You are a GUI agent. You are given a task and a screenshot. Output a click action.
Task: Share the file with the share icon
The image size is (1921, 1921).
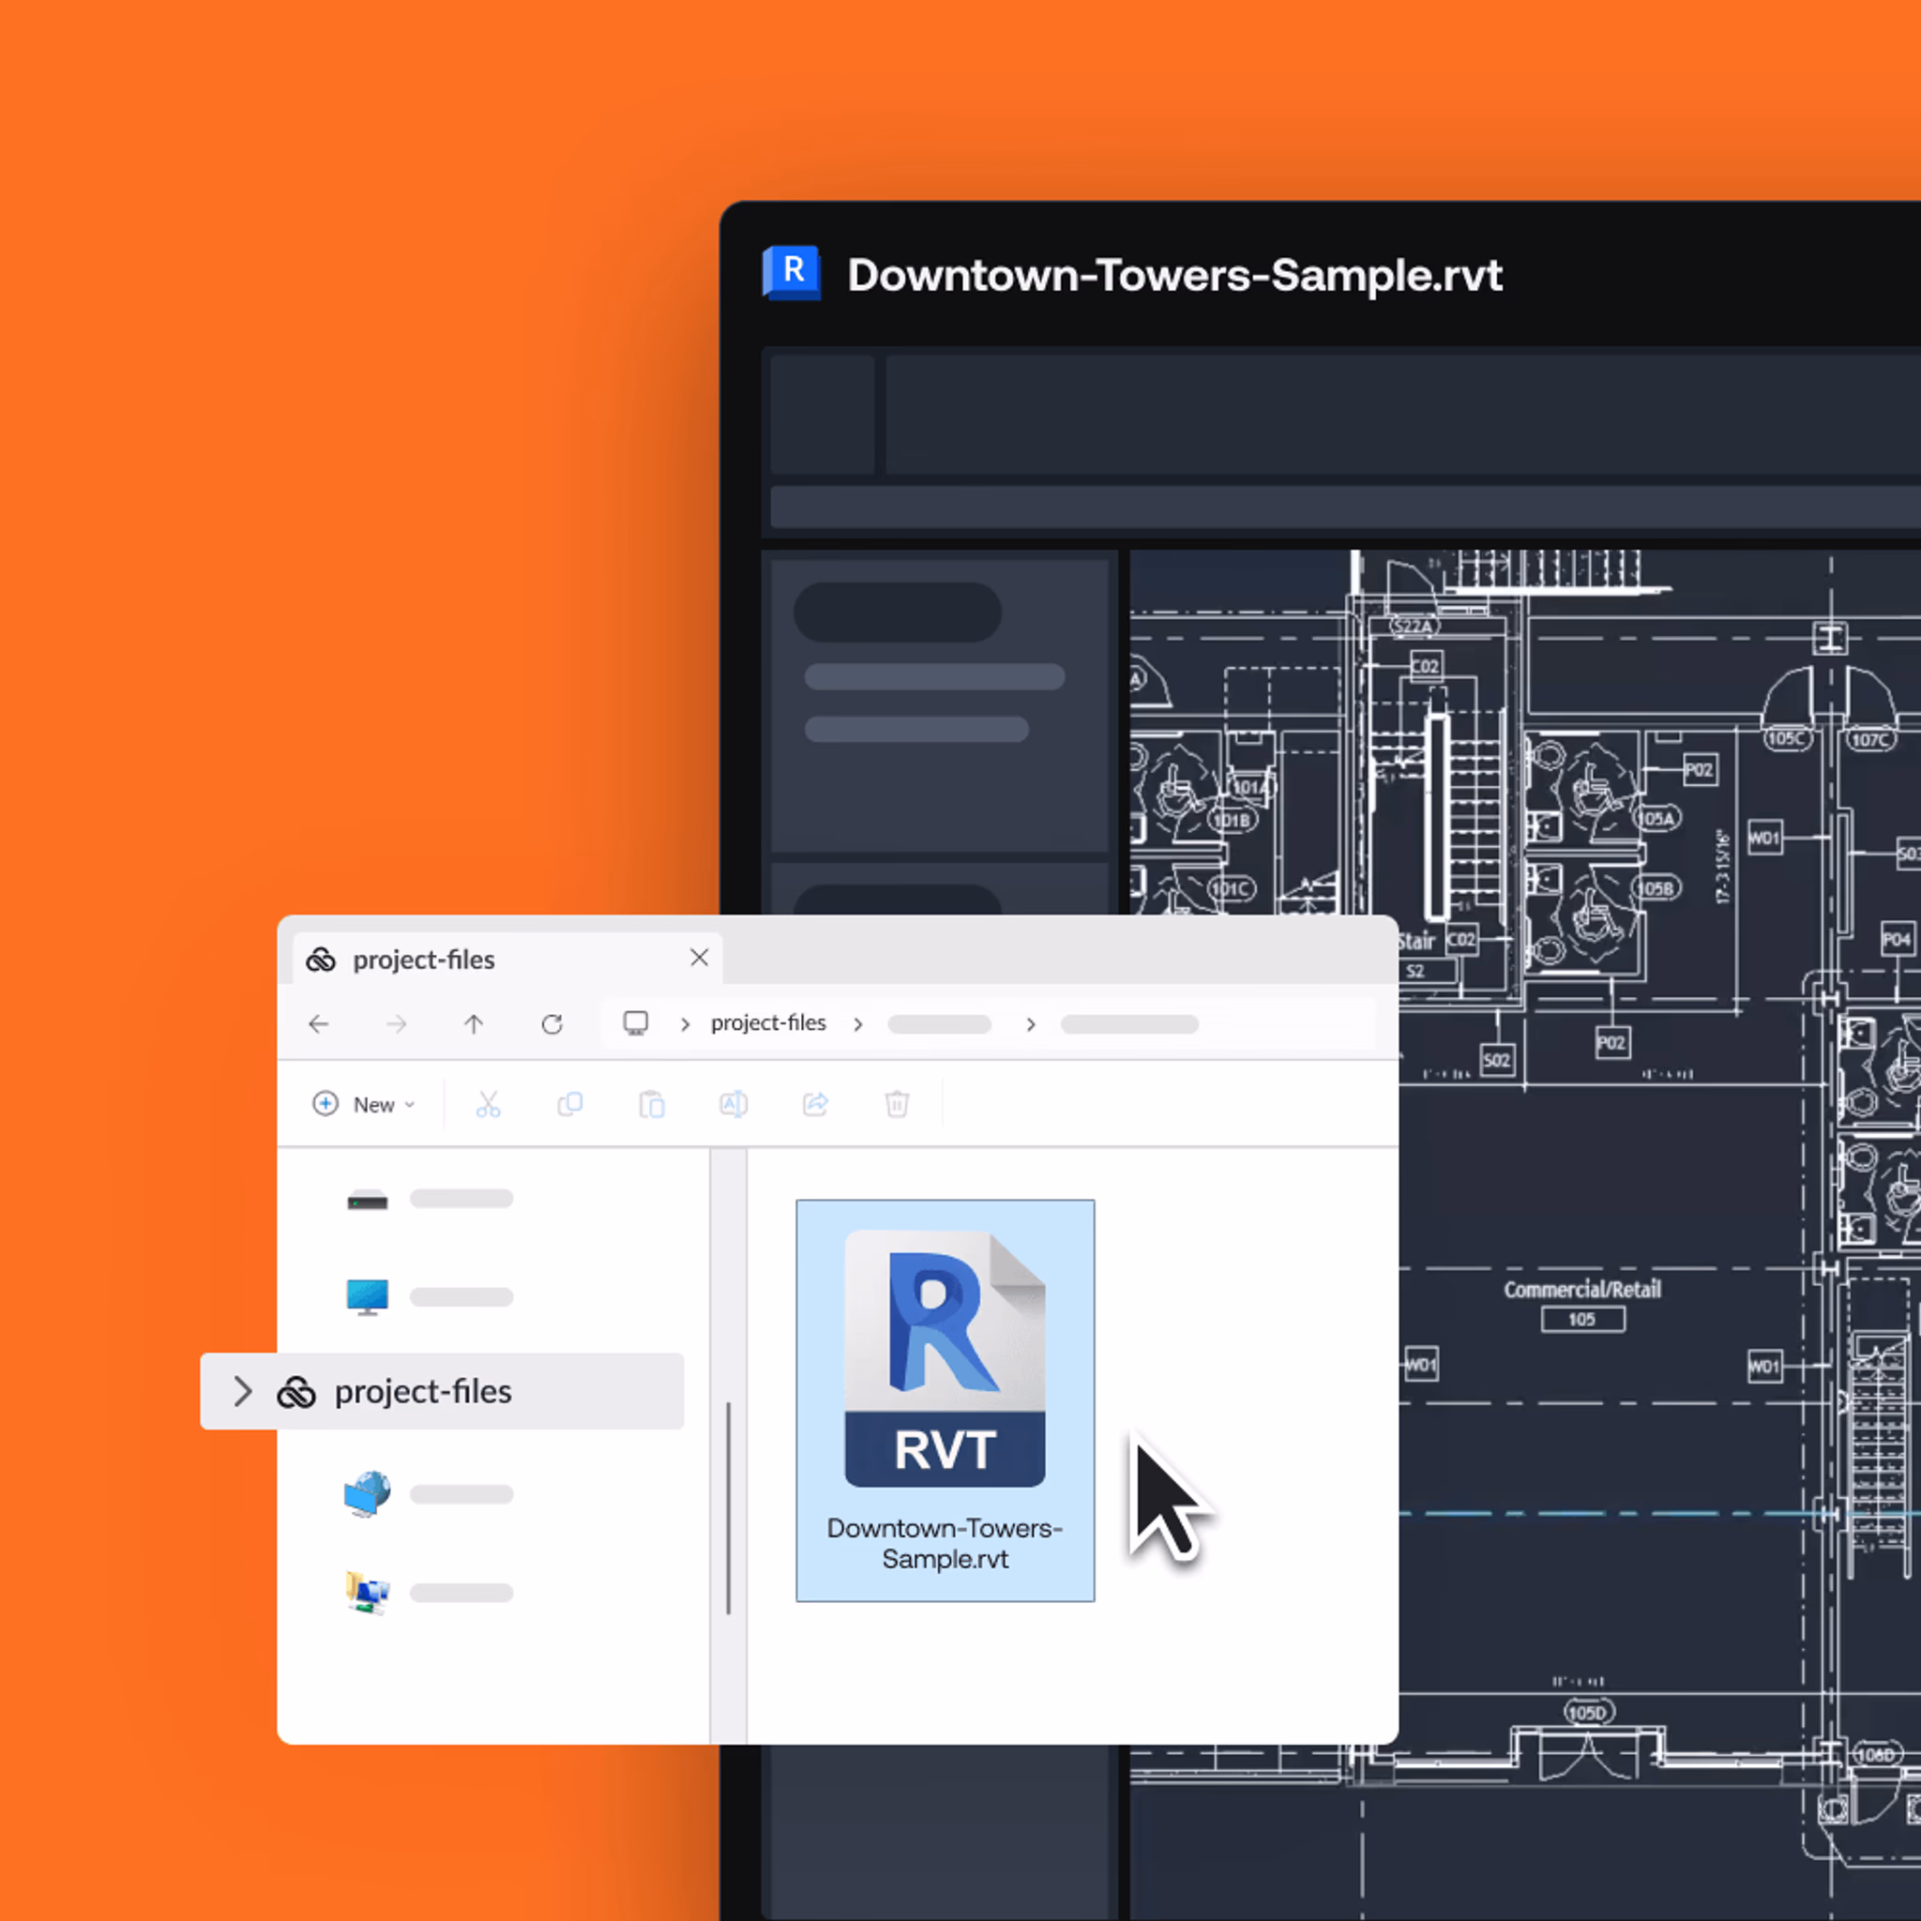pyautogui.click(x=815, y=1104)
